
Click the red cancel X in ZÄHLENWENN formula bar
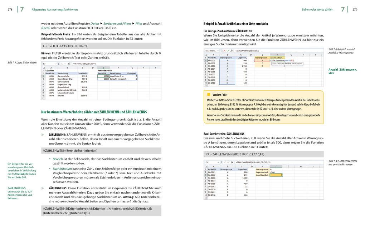click(x=224, y=51)
